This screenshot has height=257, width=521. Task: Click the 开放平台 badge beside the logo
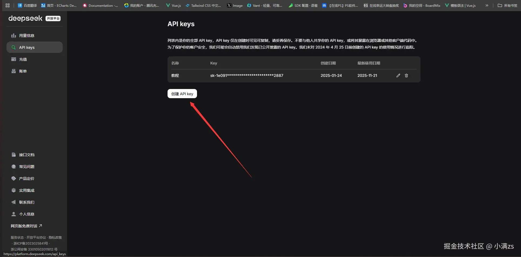[x=53, y=18]
